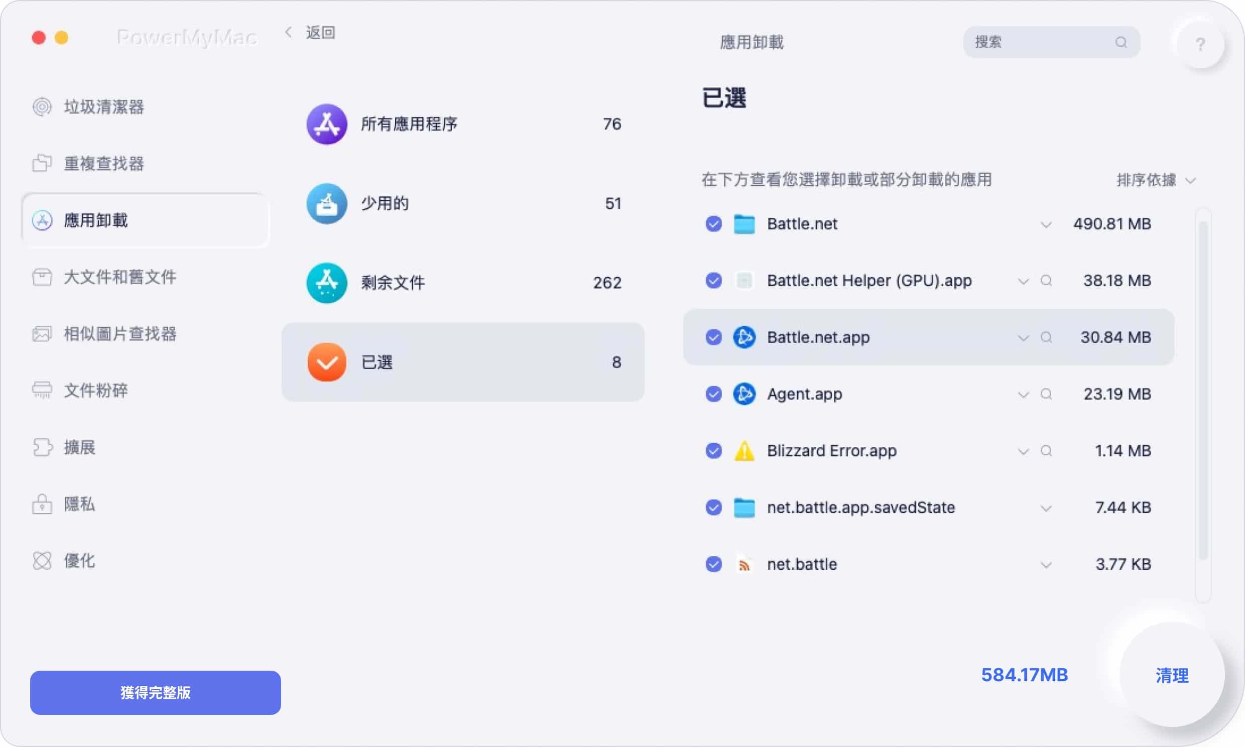Click the Agent.app application icon
This screenshot has width=1245, height=747.
[744, 394]
